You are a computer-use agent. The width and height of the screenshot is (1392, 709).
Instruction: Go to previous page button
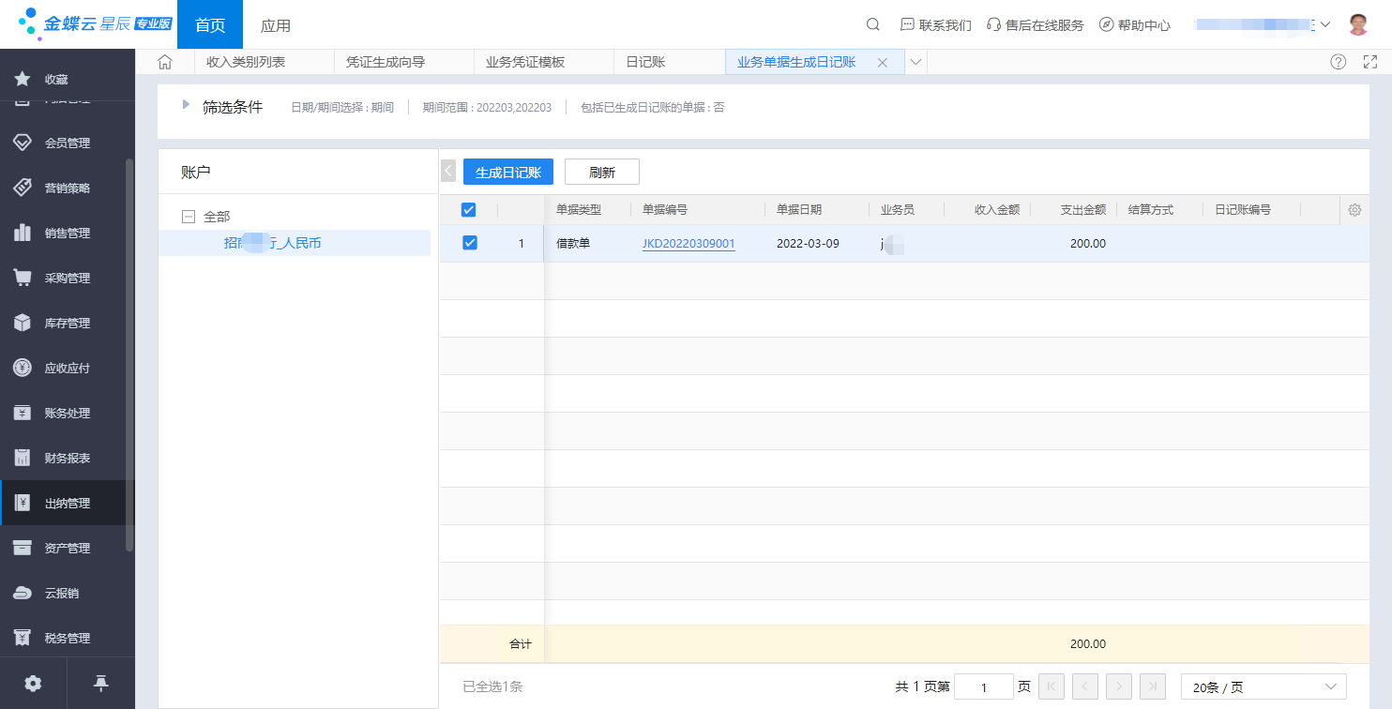1084,686
